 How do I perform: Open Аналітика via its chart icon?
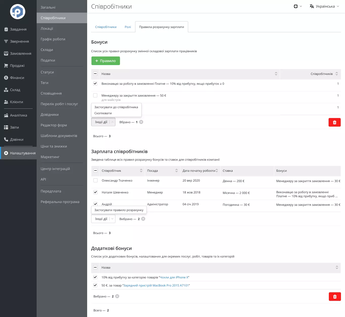coord(6,115)
